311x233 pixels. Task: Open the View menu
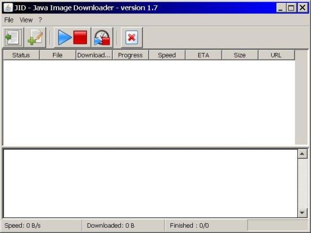click(x=26, y=20)
